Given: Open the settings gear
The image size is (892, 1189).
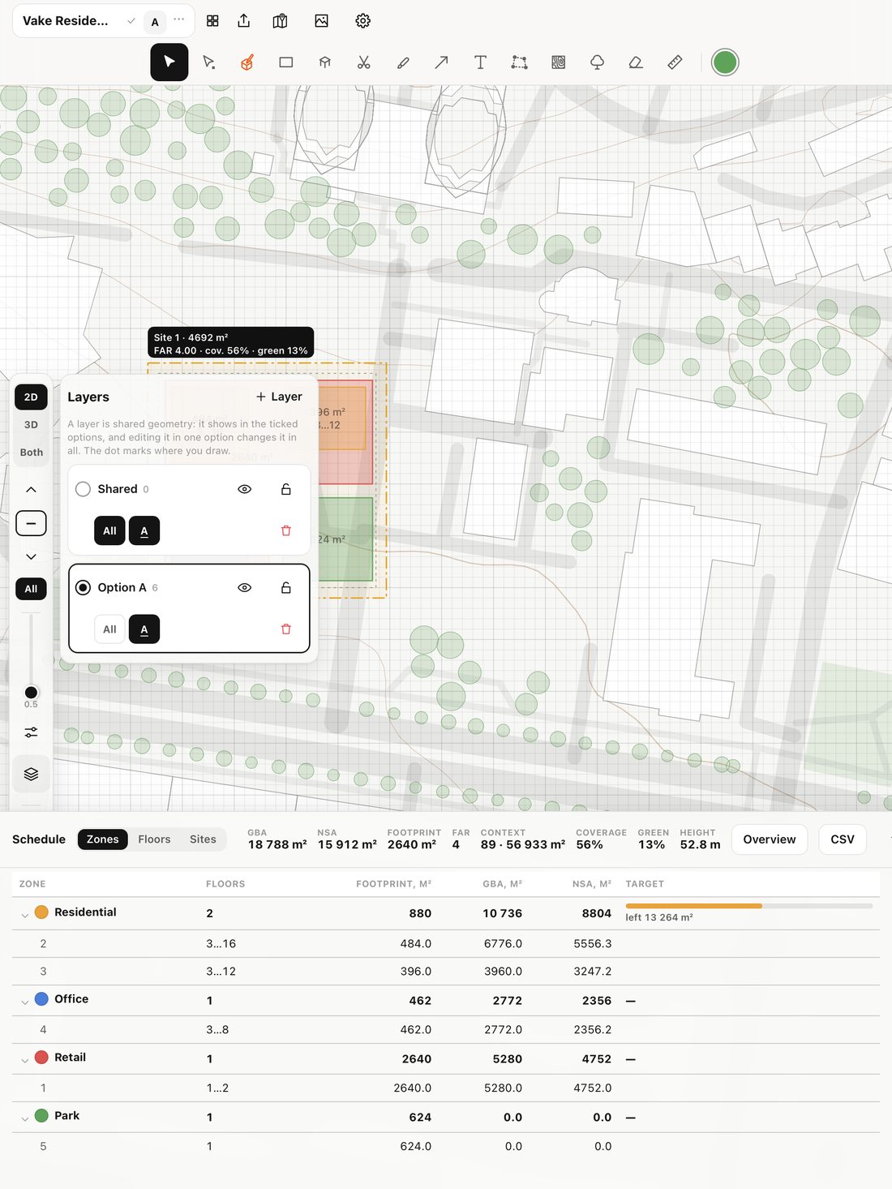Looking at the screenshot, I should 363,21.
